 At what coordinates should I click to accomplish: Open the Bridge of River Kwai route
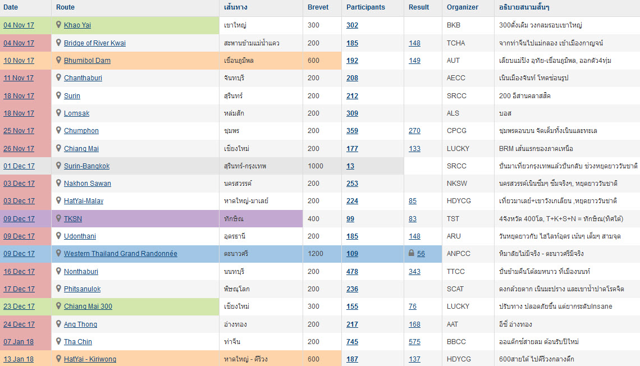pyautogui.click(x=95, y=43)
